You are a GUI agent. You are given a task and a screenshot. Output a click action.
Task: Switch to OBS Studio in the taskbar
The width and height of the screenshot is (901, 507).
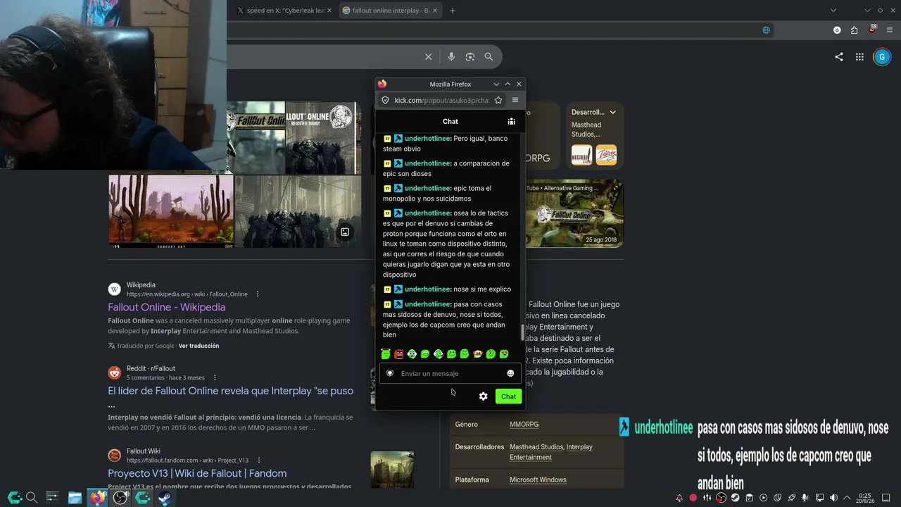[x=121, y=498]
